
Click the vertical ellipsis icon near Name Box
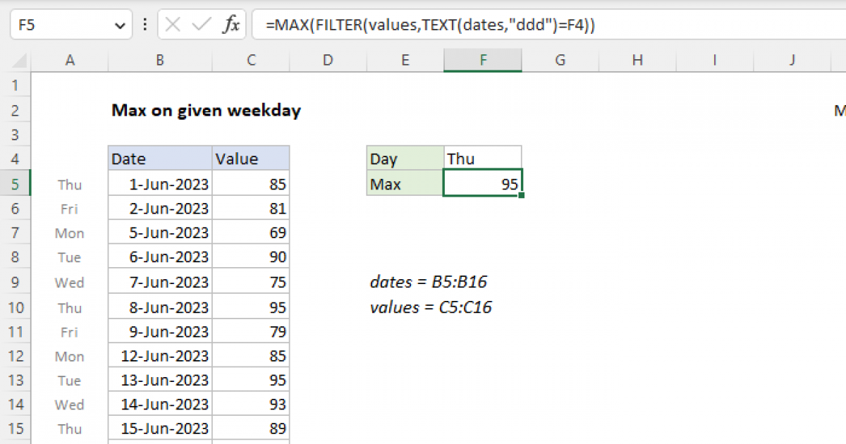click(x=145, y=24)
